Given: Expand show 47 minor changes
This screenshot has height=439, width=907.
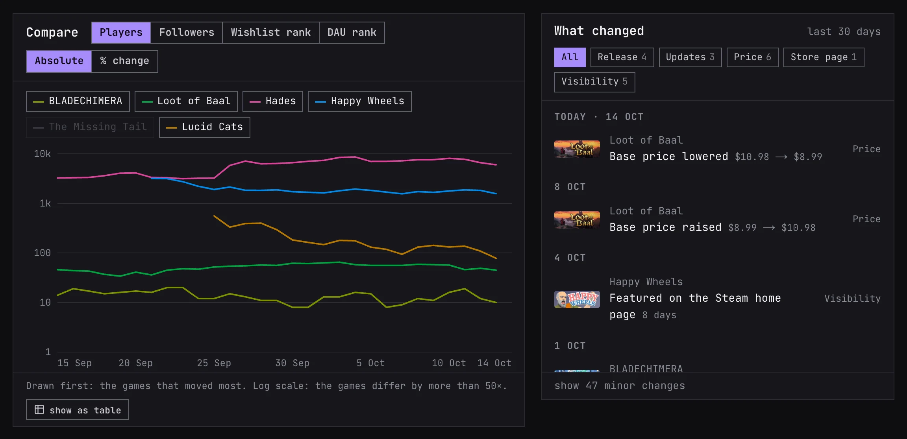Looking at the screenshot, I should click(620, 386).
